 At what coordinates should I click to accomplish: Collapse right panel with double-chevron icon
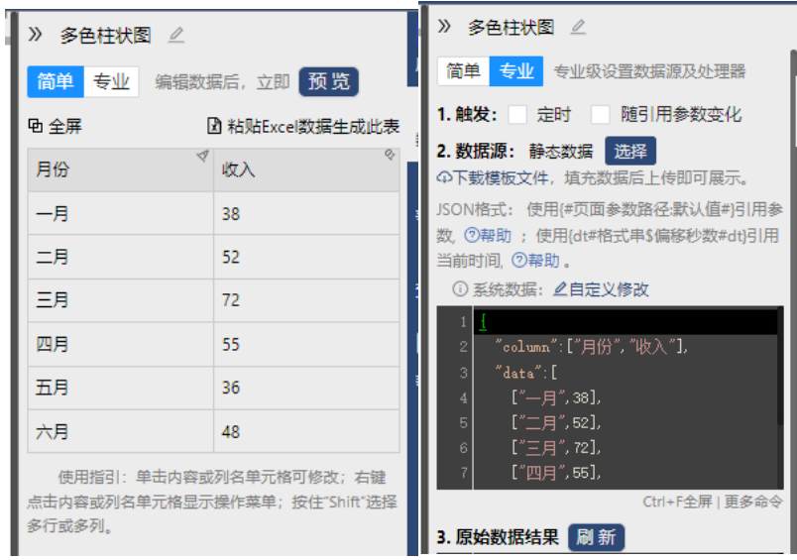click(444, 26)
